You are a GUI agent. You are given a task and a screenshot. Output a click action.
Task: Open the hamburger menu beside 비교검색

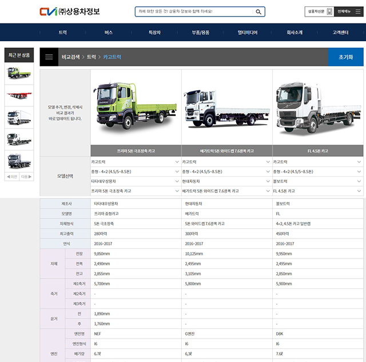[49, 57]
